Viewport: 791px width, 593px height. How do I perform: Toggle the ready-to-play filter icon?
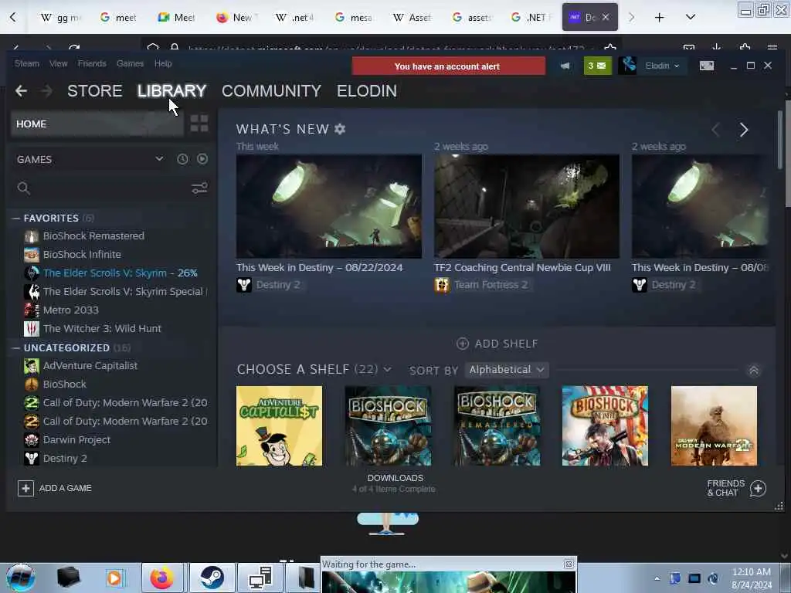pyautogui.click(x=202, y=159)
